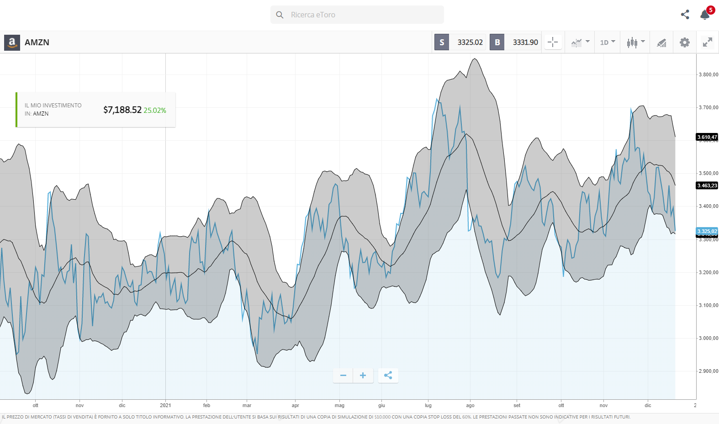Viewport: 719px width, 424px height.
Task: Select the drawing tools pencil icon
Action: 661,42
